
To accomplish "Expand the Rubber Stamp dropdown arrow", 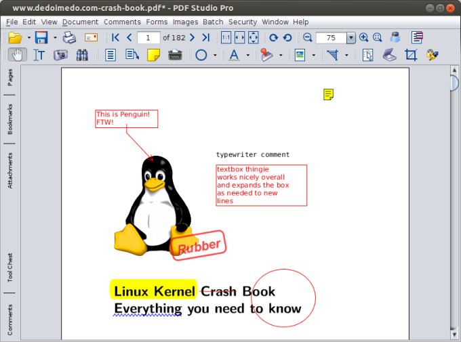I will [x=281, y=55].
